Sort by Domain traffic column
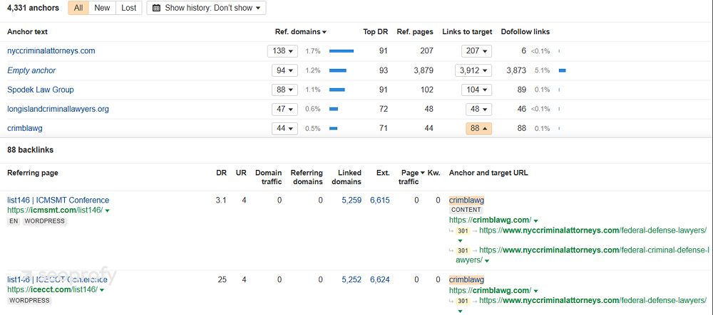 (x=268, y=177)
